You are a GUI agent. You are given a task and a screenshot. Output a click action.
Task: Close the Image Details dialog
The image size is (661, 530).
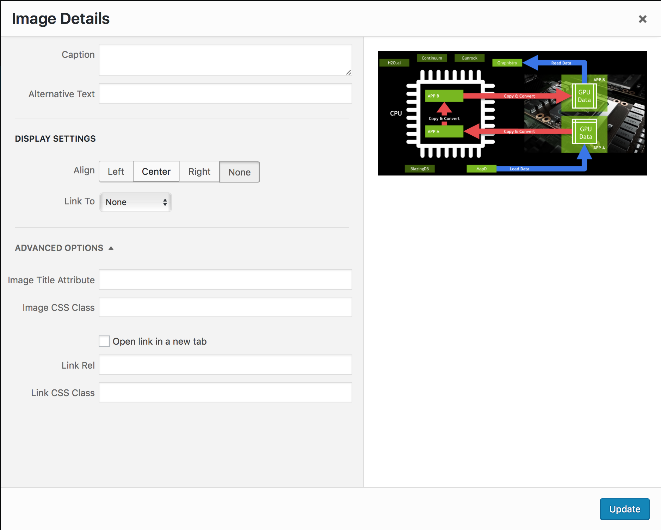tap(643, 19)
